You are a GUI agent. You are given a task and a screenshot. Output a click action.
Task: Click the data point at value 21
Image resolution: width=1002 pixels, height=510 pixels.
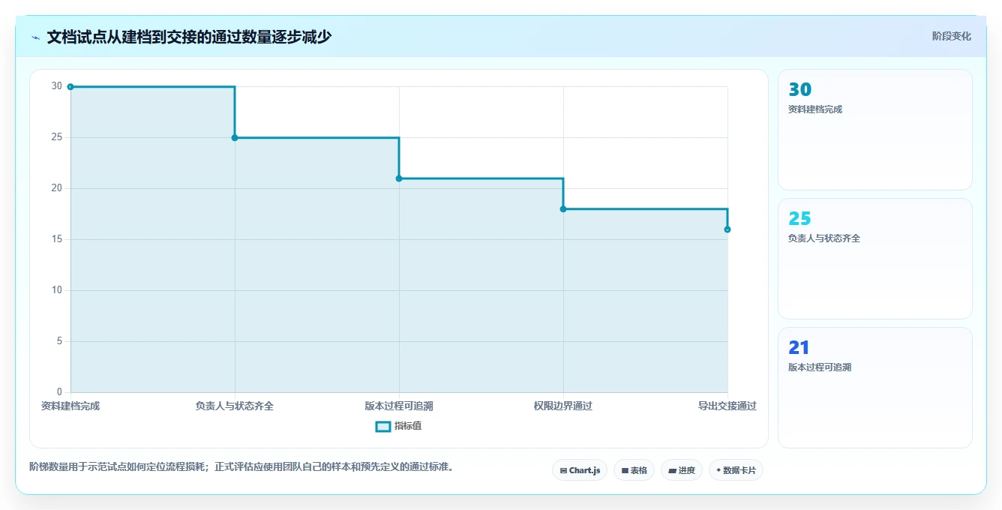coord(399,178)
